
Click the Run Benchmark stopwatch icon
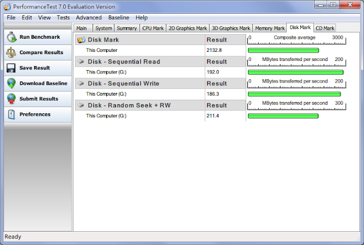(x=11, y=37)
